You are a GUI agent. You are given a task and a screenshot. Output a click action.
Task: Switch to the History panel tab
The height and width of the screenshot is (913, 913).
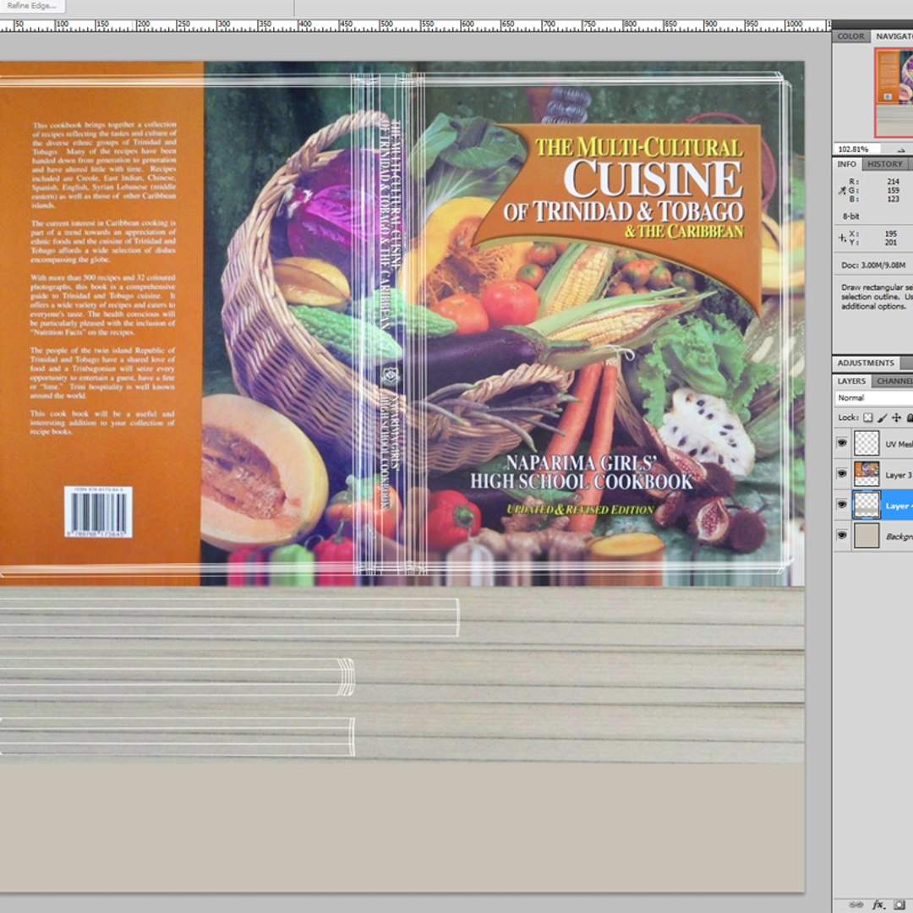884,164
